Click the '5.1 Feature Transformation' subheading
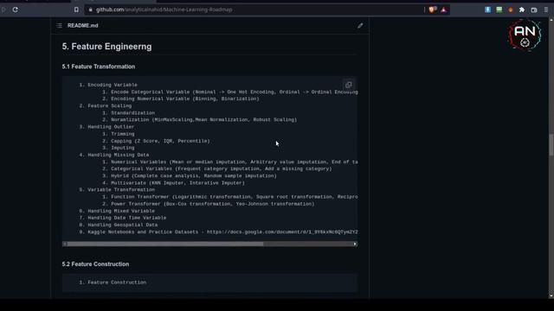This screenshot has width=554, height=311. 99,67
